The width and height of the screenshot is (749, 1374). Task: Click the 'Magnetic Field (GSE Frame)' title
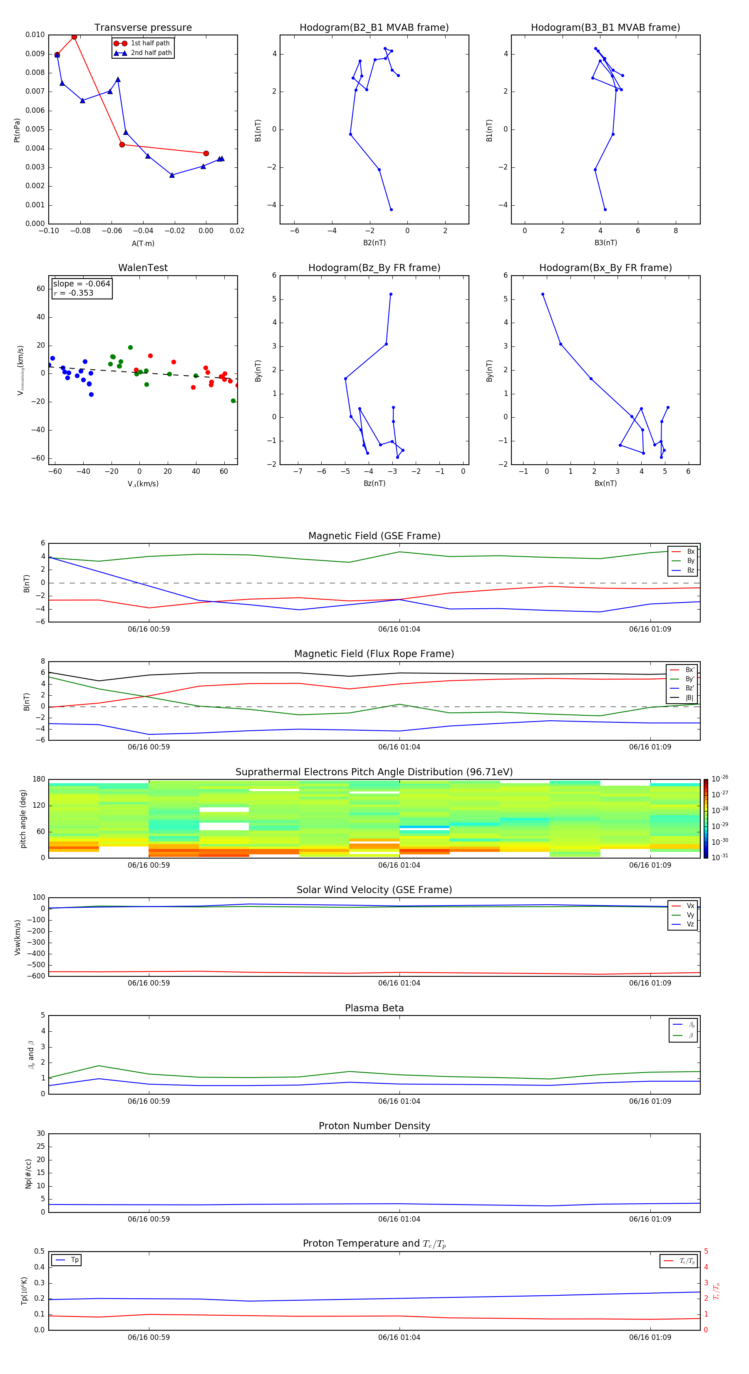click(x=374, y=536)
